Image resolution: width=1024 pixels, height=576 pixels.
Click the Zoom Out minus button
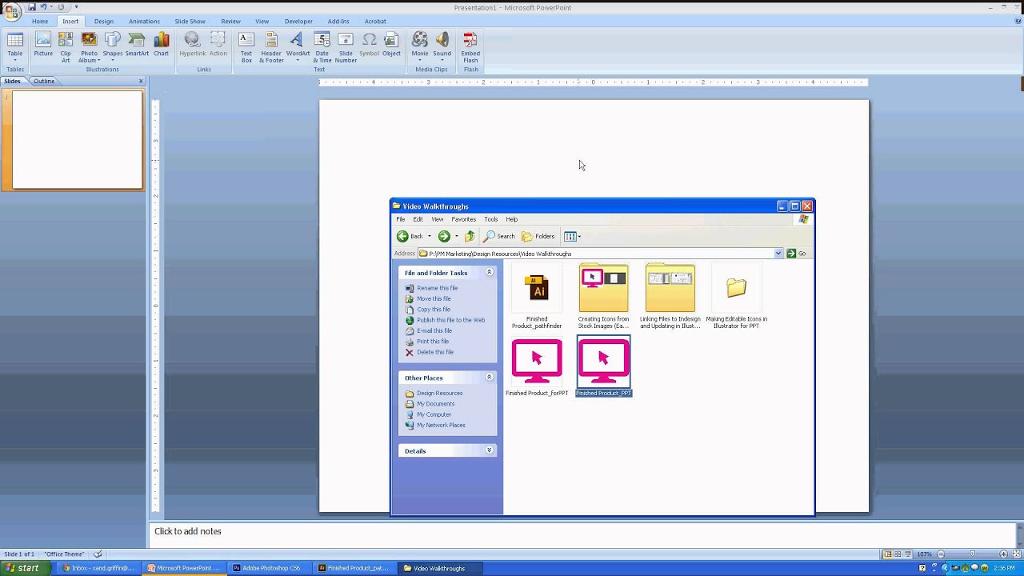coord(941,554)
